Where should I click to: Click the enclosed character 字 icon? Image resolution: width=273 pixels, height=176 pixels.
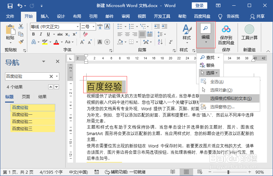pos(107,42)
